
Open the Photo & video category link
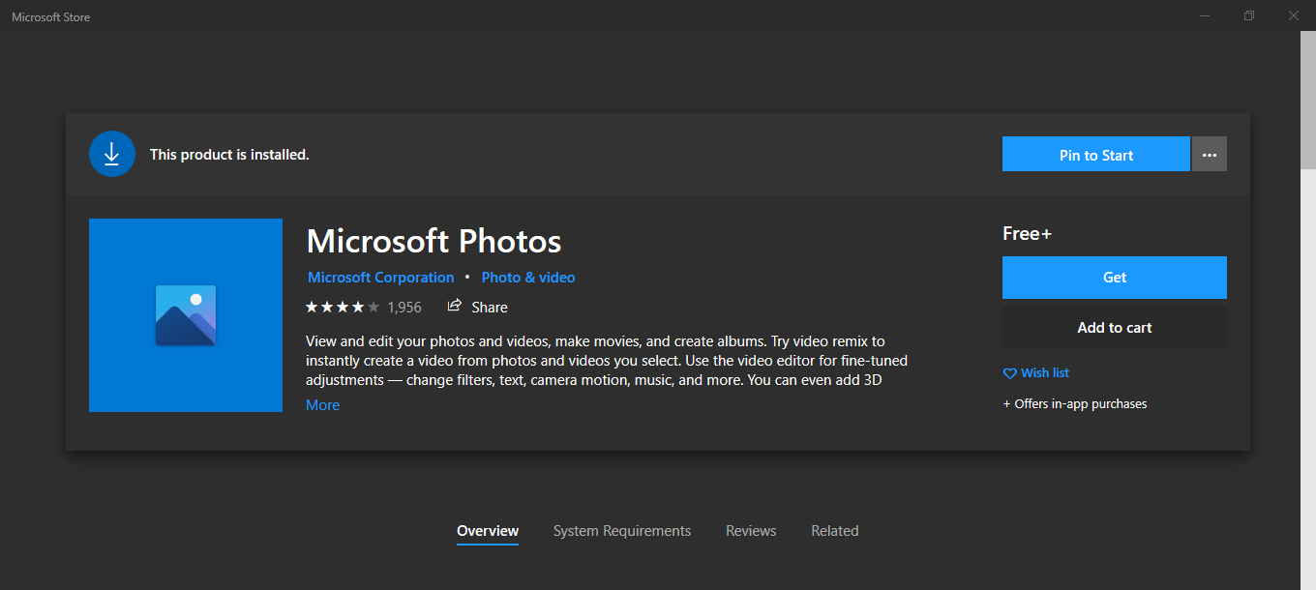click(528, 278)
